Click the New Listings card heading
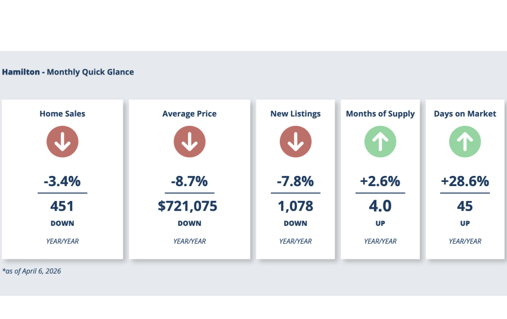The image size is (507, 319). pos(295,113)
